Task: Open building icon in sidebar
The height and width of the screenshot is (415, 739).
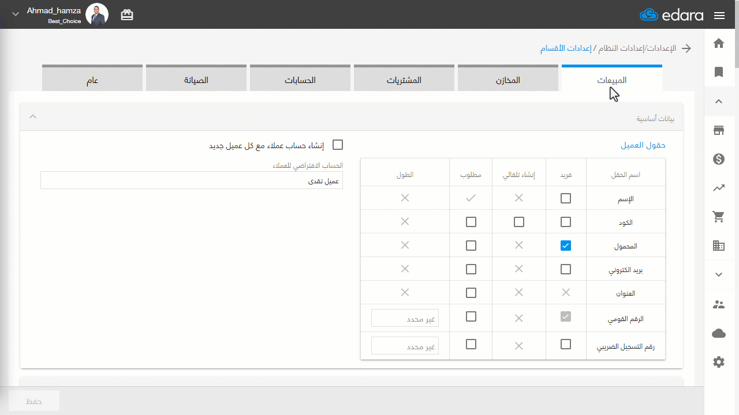Action: [x=719, y=246]
